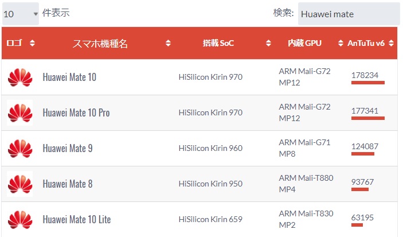Sort by 内蔵 GPU column arrows
The width and height of the screenshot is (403, 237).
click(x=341, y=43)
